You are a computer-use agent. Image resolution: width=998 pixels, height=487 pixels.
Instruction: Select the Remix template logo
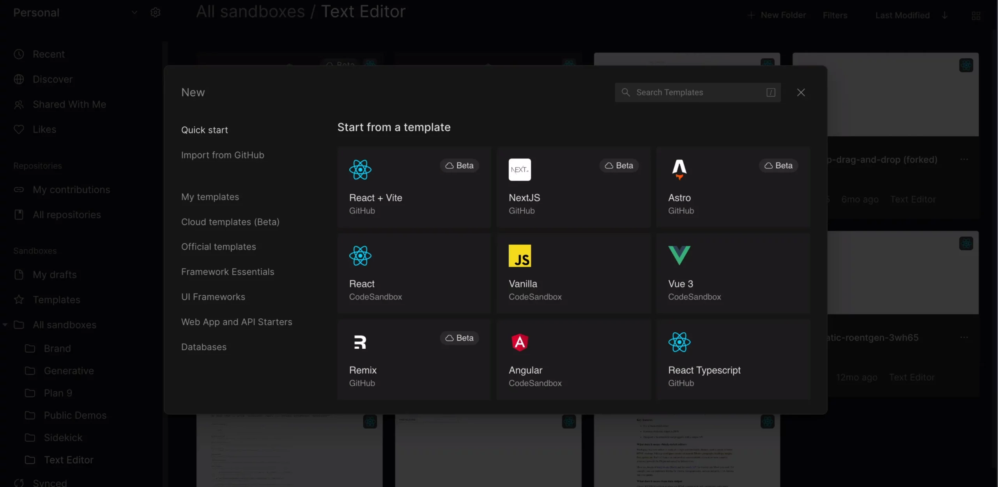click(360, 342)
